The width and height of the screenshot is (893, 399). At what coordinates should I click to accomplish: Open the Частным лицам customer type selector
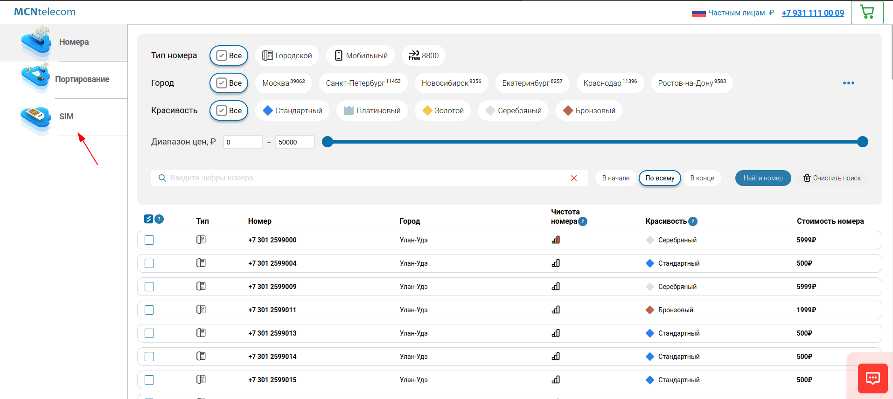pos(736,13)
